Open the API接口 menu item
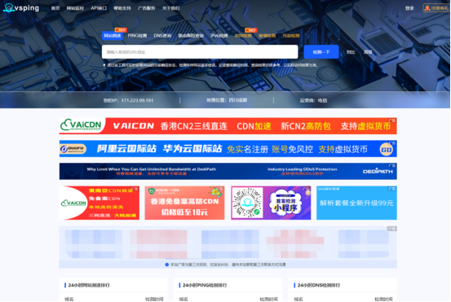 [x=99, y=8]
